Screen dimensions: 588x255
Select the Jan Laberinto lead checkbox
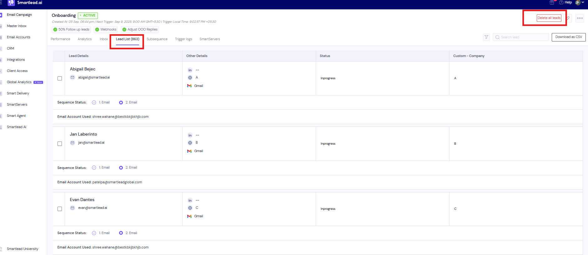pyautogui.click(x=60, y=144)
